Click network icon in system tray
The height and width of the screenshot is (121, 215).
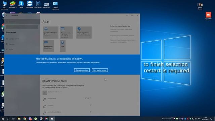[x=193, y=119]
